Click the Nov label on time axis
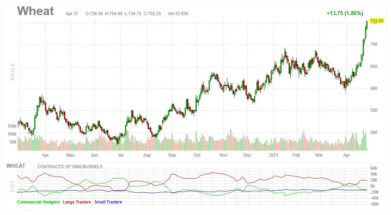 [x=223, y=155]
